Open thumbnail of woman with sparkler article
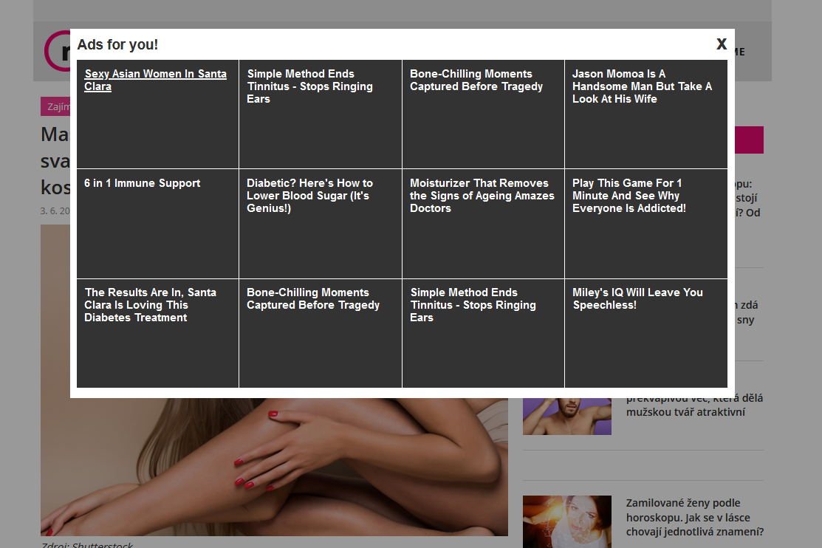Viewport: 822px width, 548px height. (x=566, y=521)
